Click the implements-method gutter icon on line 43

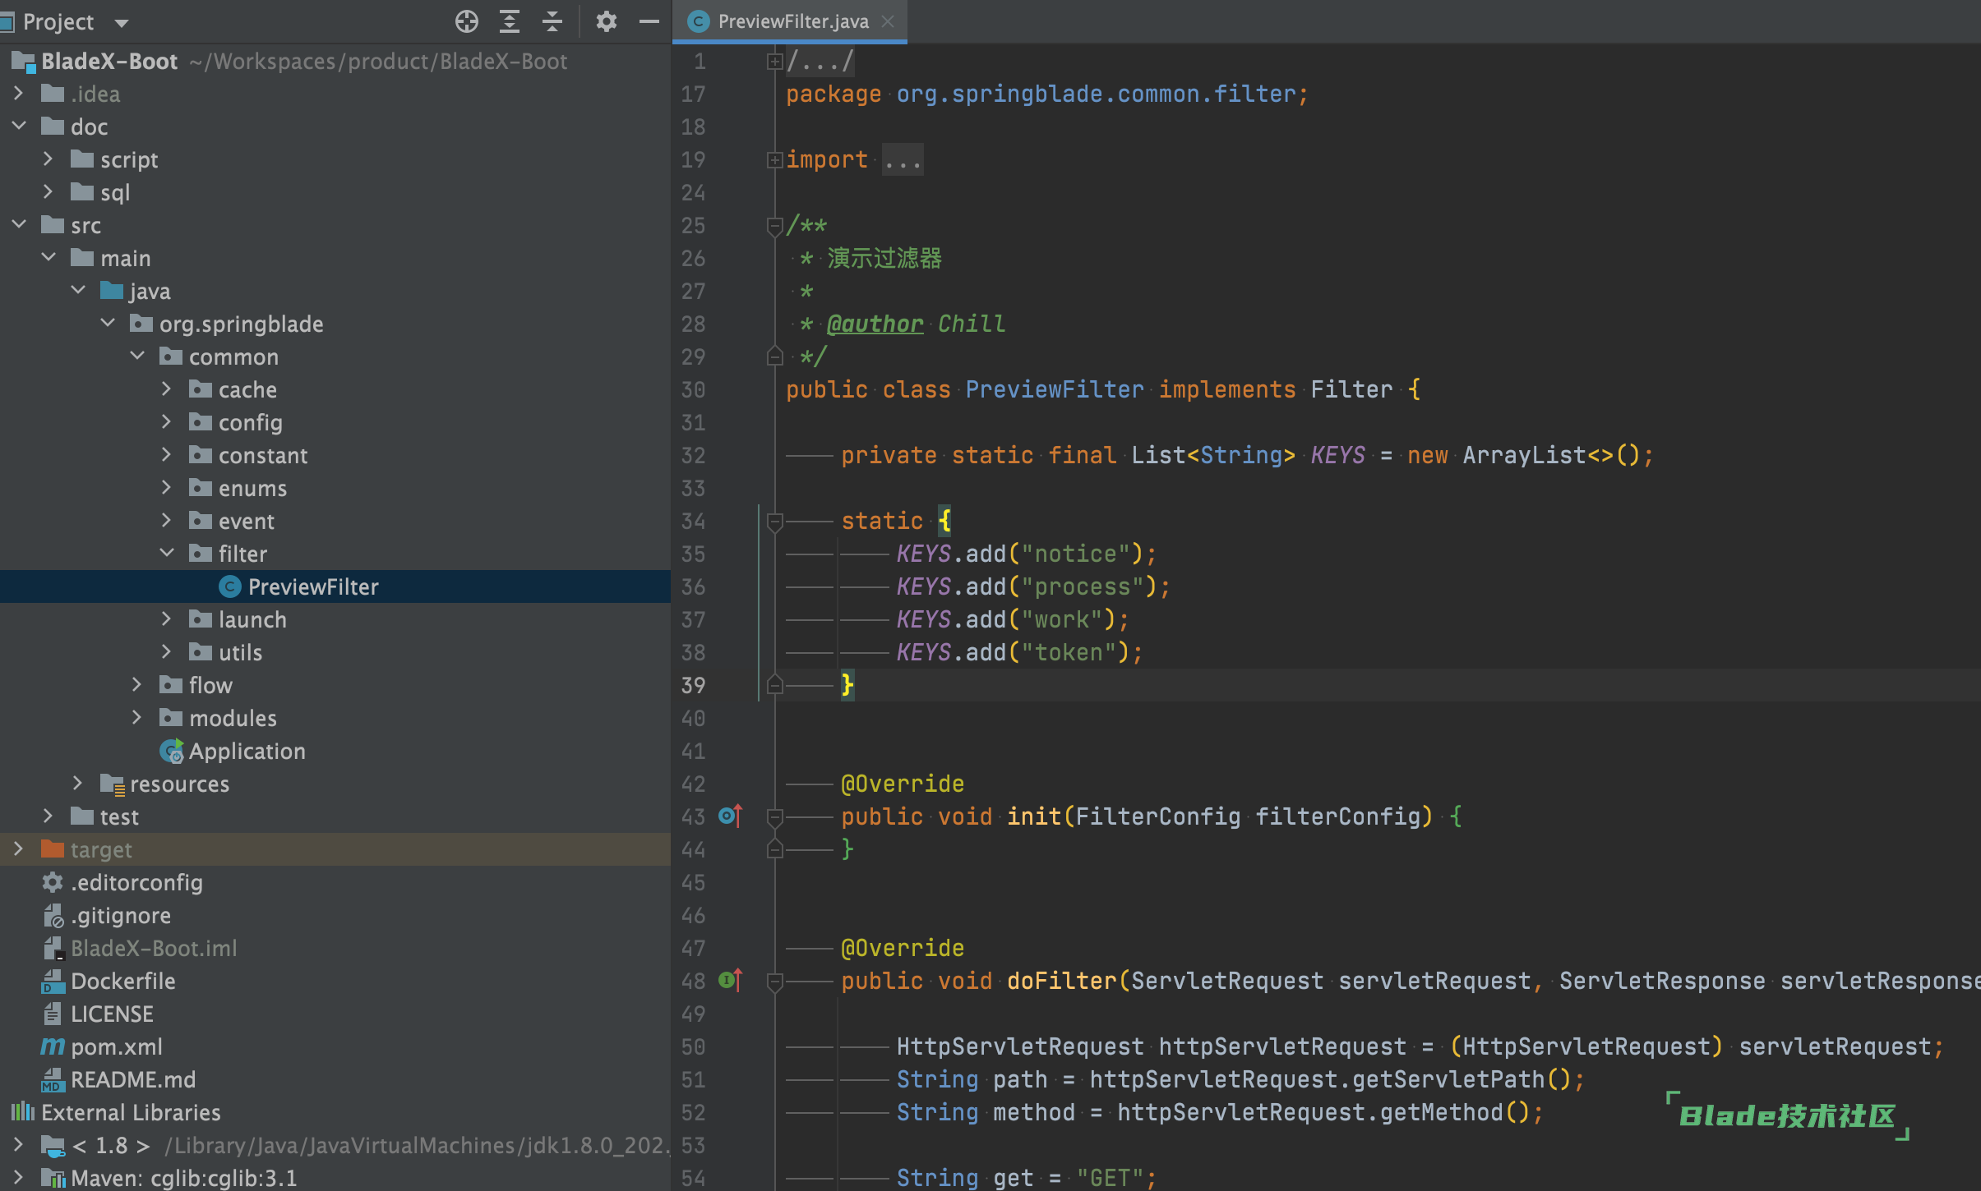[x=730, y=816]
